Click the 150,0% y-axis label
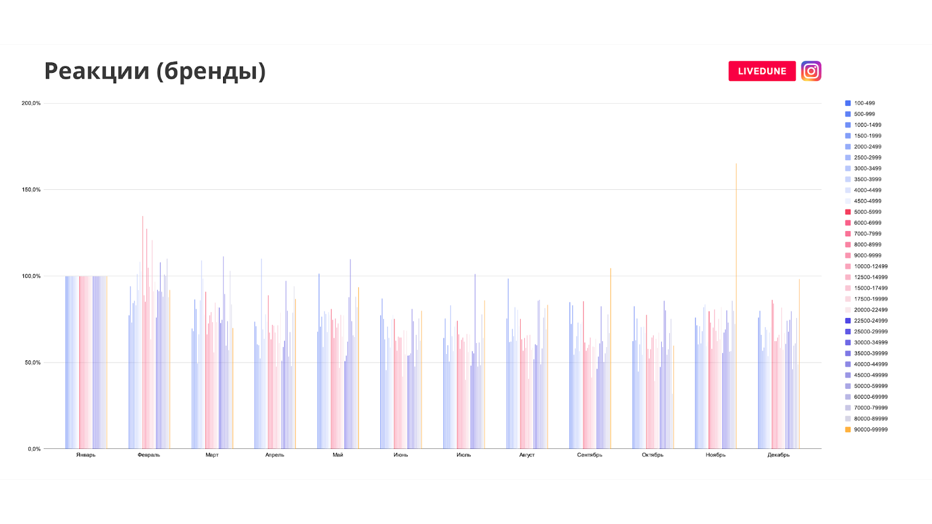The width and height of the screenshot is (932, 524). point(31,190)
